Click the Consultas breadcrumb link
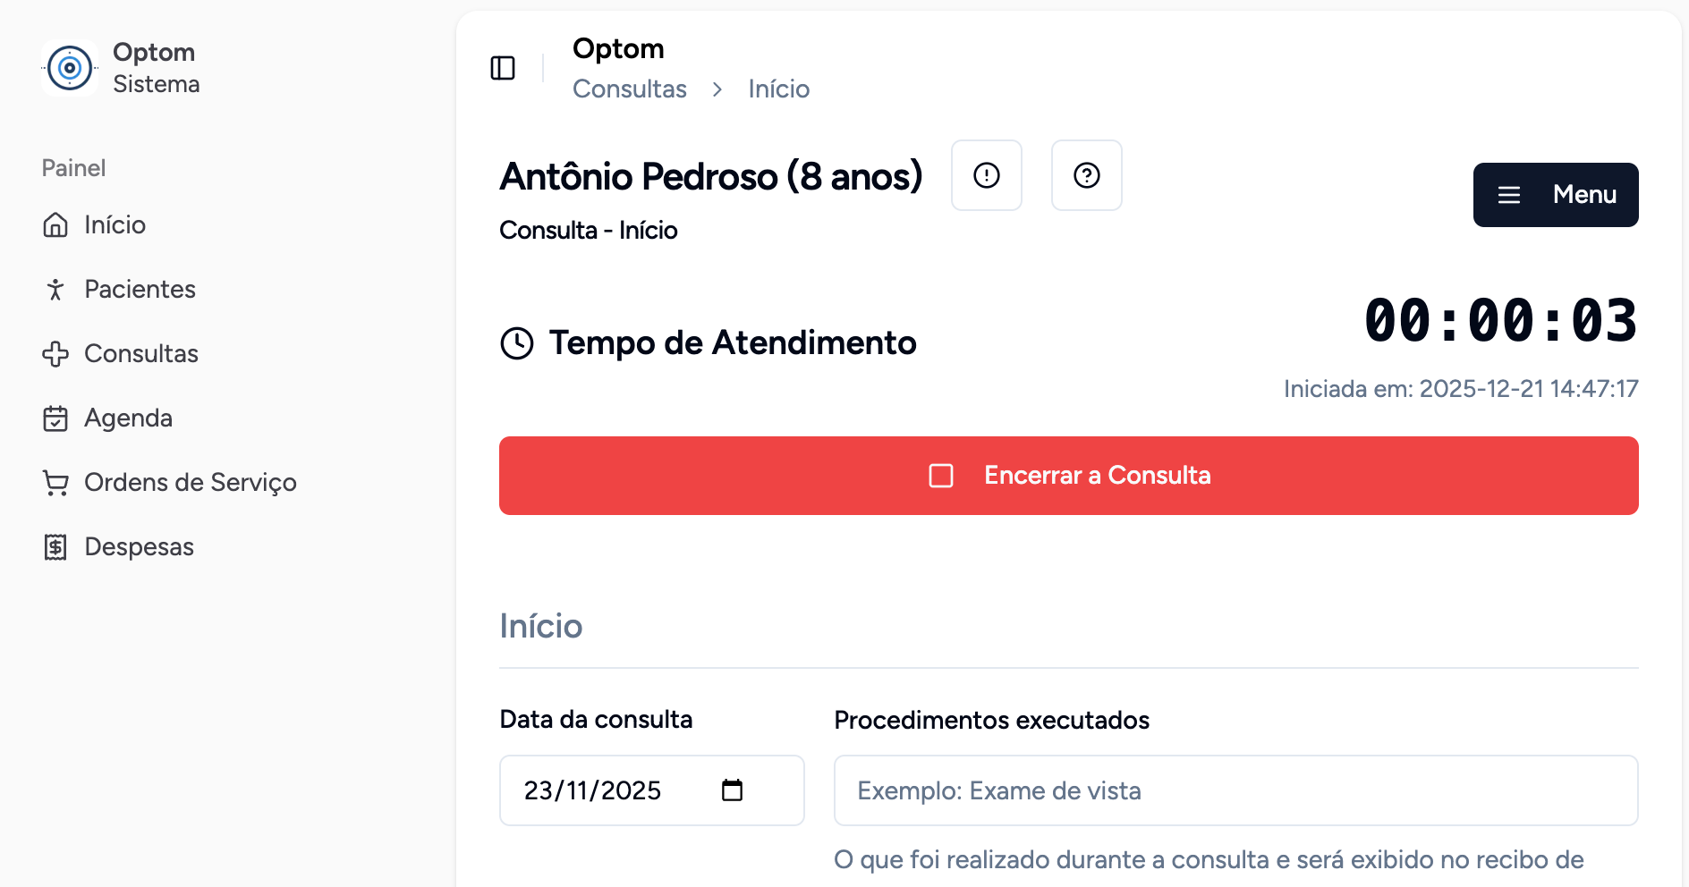 coord(629,89)
